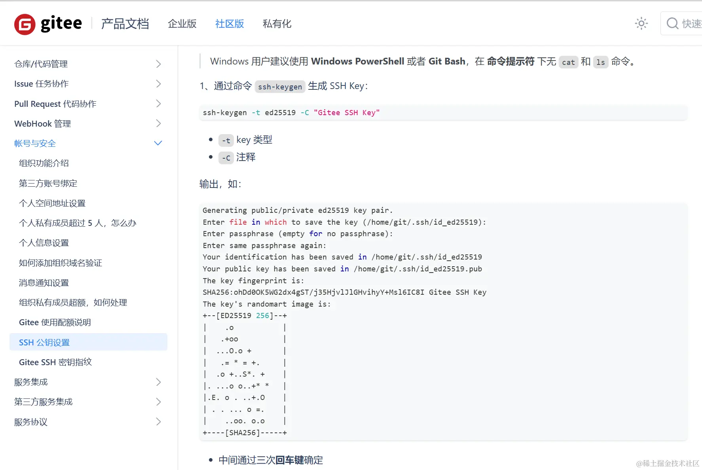Expand the 第三方服务集成 chevron
Image resolution: width=702 pixels, height=470 pixels.
158,402
